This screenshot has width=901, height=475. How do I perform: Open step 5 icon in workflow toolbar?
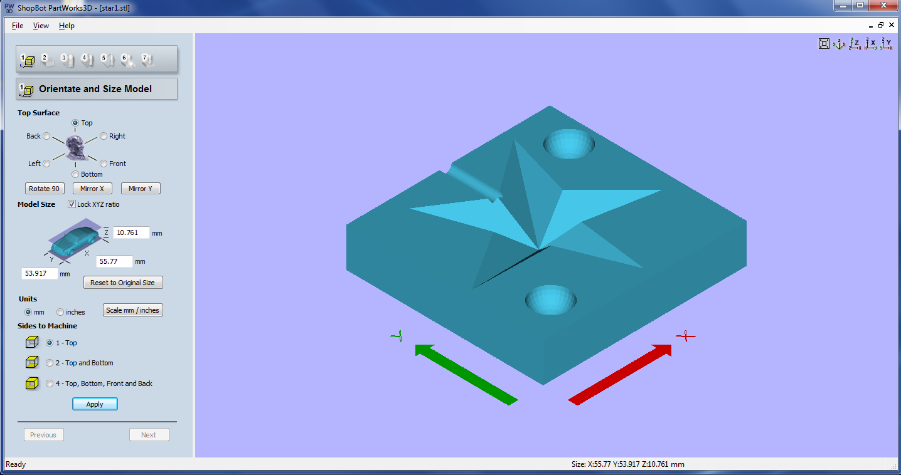(x=107, y=60)
